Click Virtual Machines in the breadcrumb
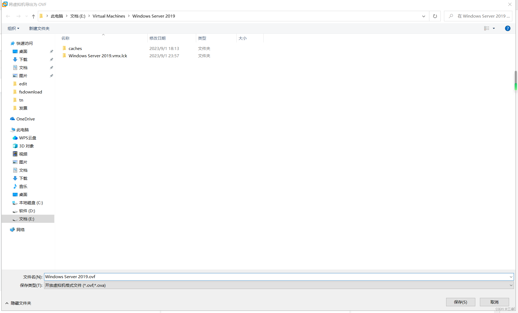518x313 pixels. [x=109, y=16]
